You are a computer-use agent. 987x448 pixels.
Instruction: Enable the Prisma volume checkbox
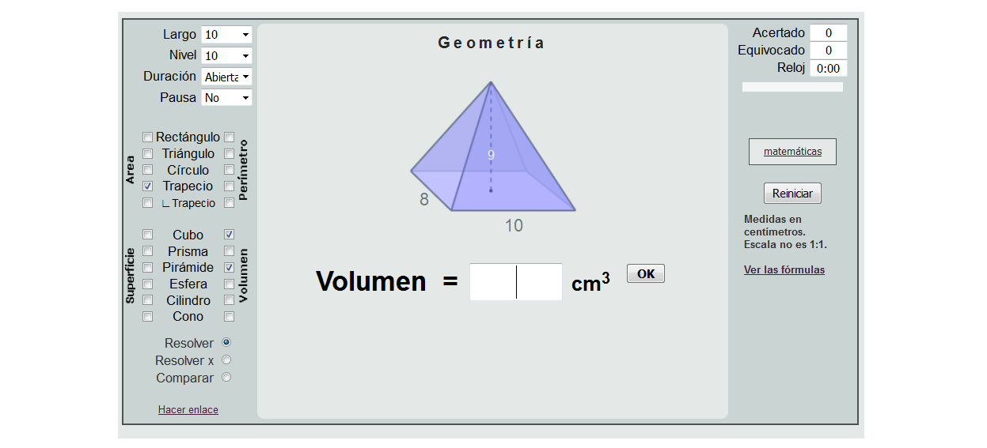click(229, 251)
